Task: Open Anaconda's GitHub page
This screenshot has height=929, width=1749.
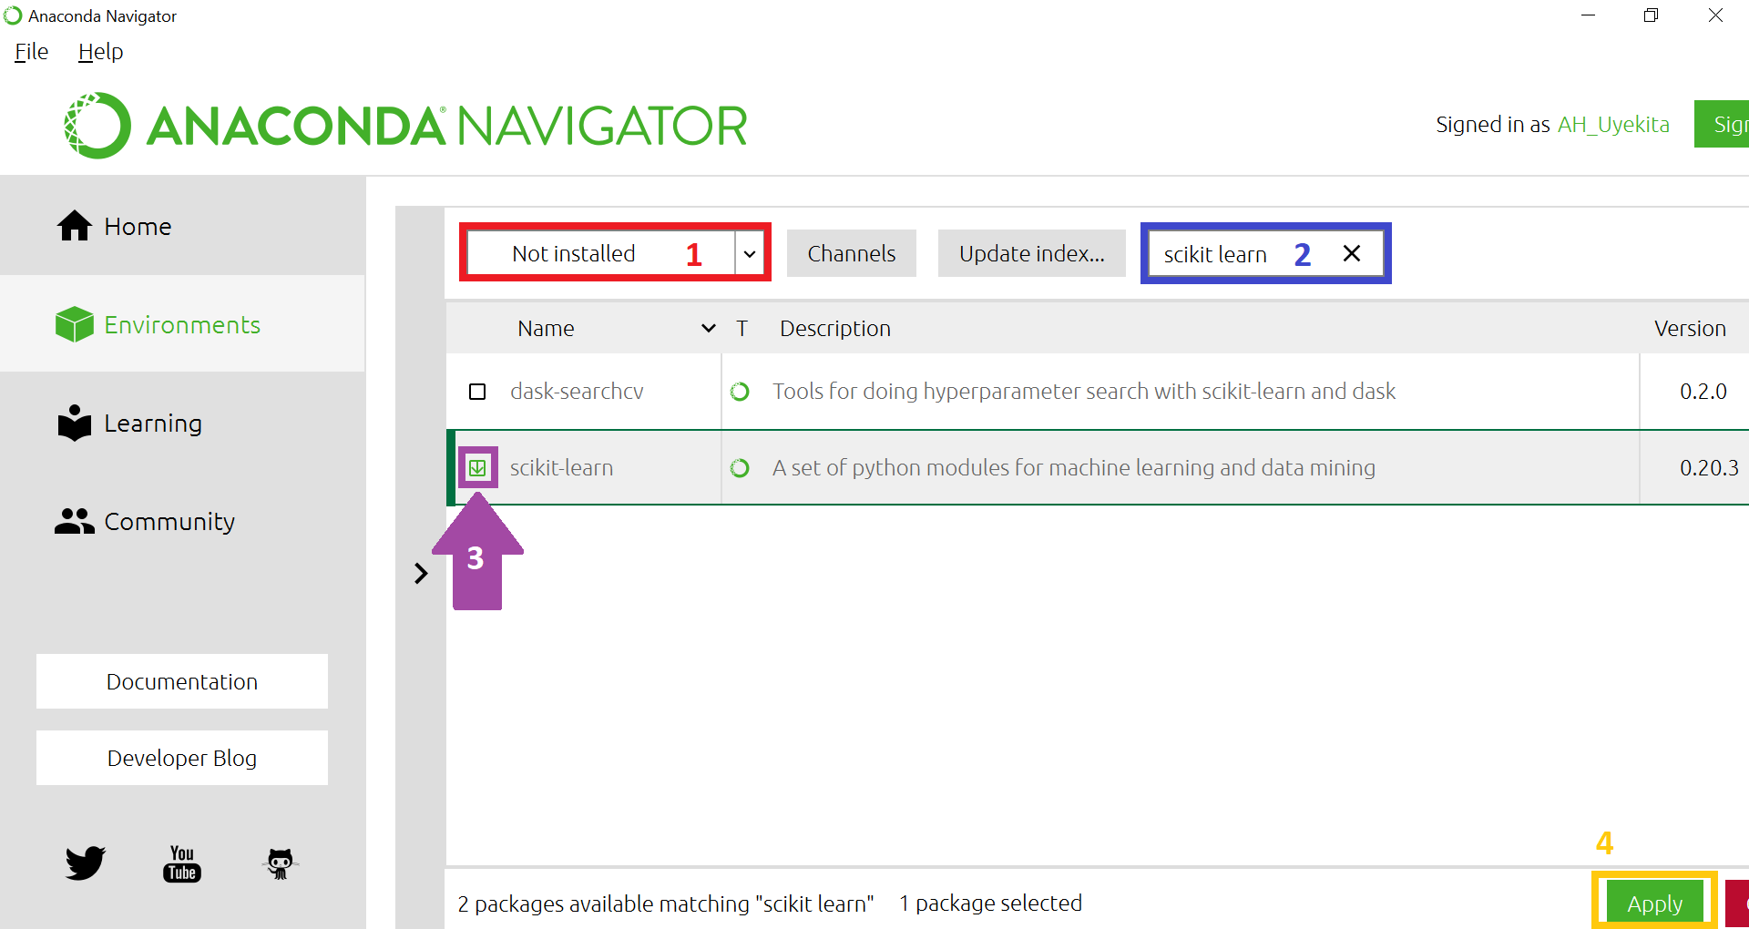Action: point(281,863)
